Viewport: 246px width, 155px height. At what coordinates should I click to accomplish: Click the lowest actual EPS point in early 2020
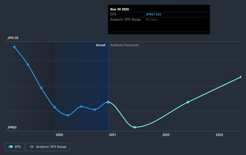pyautogui.click(x=68, y=115)
